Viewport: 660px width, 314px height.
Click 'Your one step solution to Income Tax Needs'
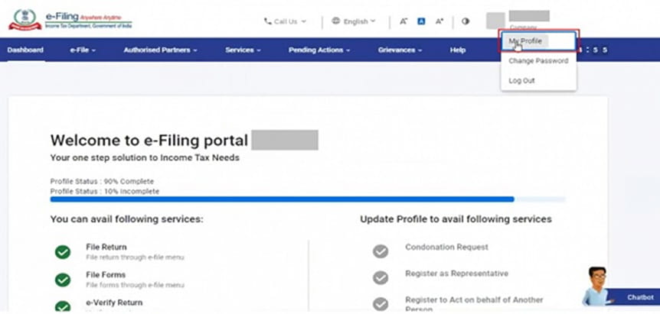click(145, 158)
